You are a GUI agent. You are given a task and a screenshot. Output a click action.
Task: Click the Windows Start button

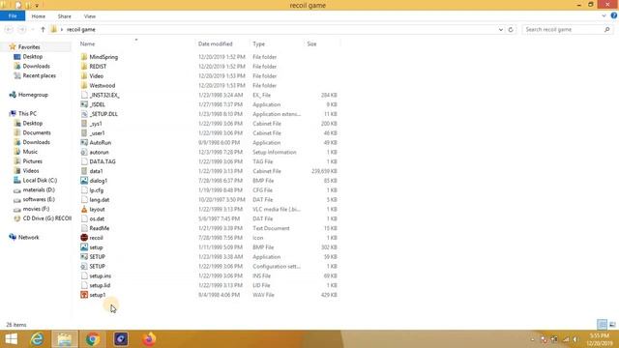click(x=11, y=339)
